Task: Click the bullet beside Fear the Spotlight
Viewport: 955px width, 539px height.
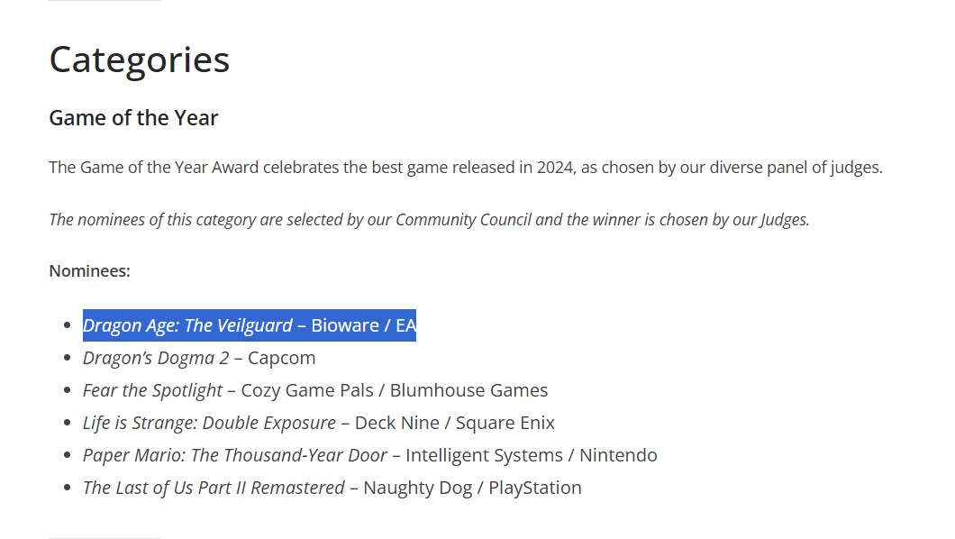Action: [67, 390]
